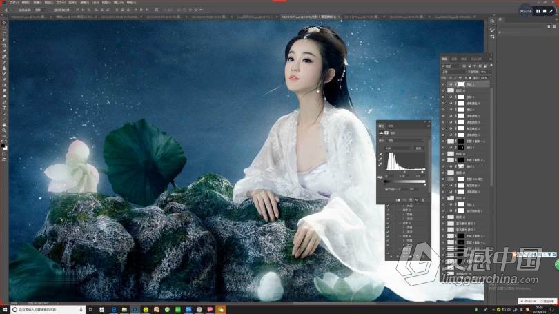Toggle the Levels properties visibility eye
The width and height of the screenshot is (559, 314).
(x=417, y=200)
